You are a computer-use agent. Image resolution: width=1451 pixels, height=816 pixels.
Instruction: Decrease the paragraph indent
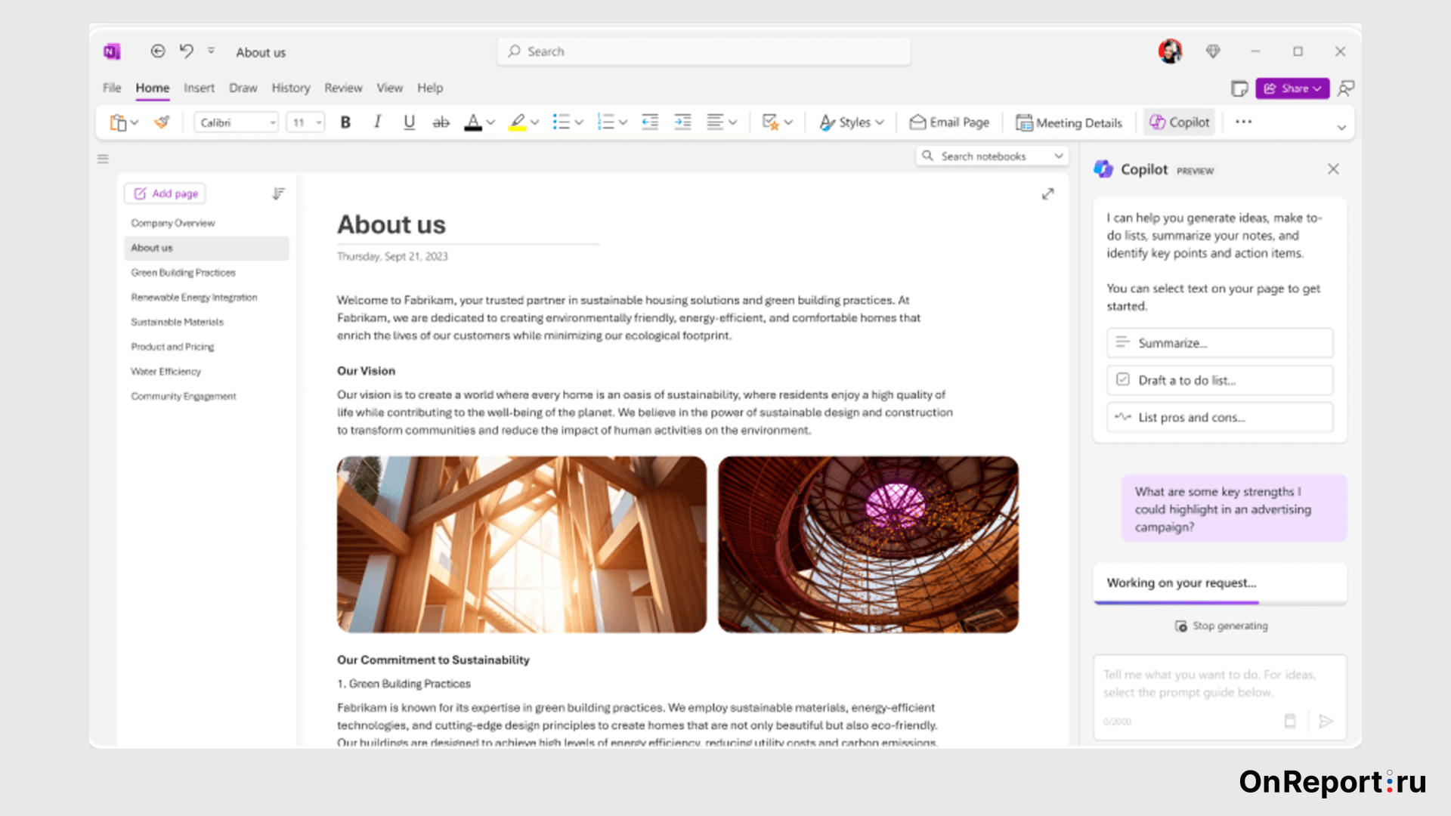(650, 122)
